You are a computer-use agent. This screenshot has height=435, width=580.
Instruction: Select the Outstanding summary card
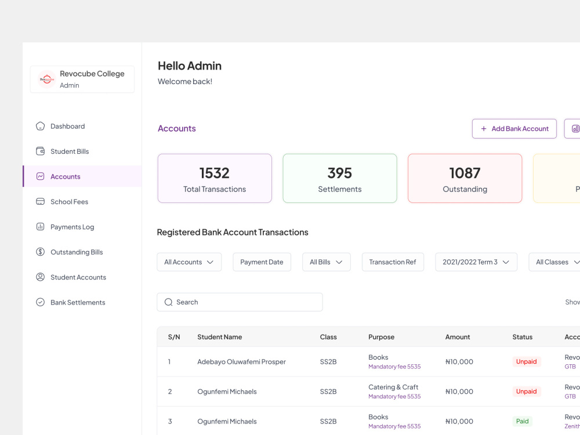[465, 178]
